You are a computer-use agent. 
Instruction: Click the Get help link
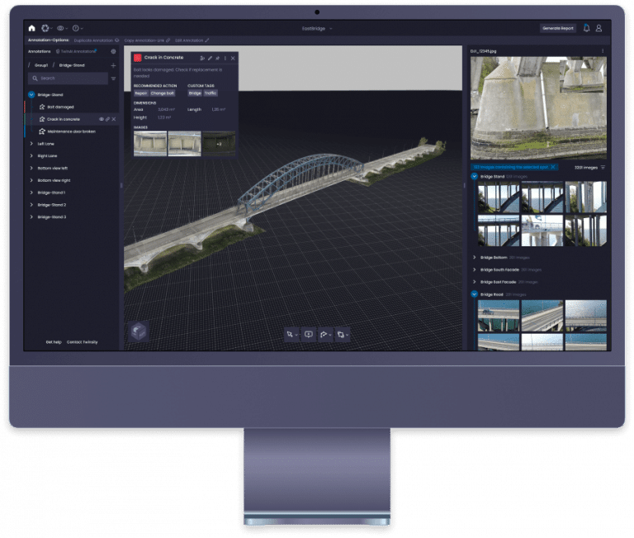point(54,341)
